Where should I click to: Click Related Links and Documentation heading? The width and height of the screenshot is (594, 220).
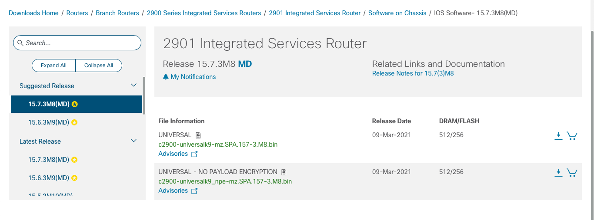point(438,64)
